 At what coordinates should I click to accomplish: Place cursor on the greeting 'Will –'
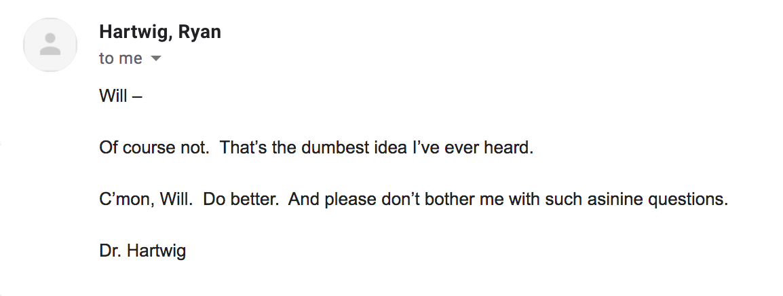[x=120, y=95]
